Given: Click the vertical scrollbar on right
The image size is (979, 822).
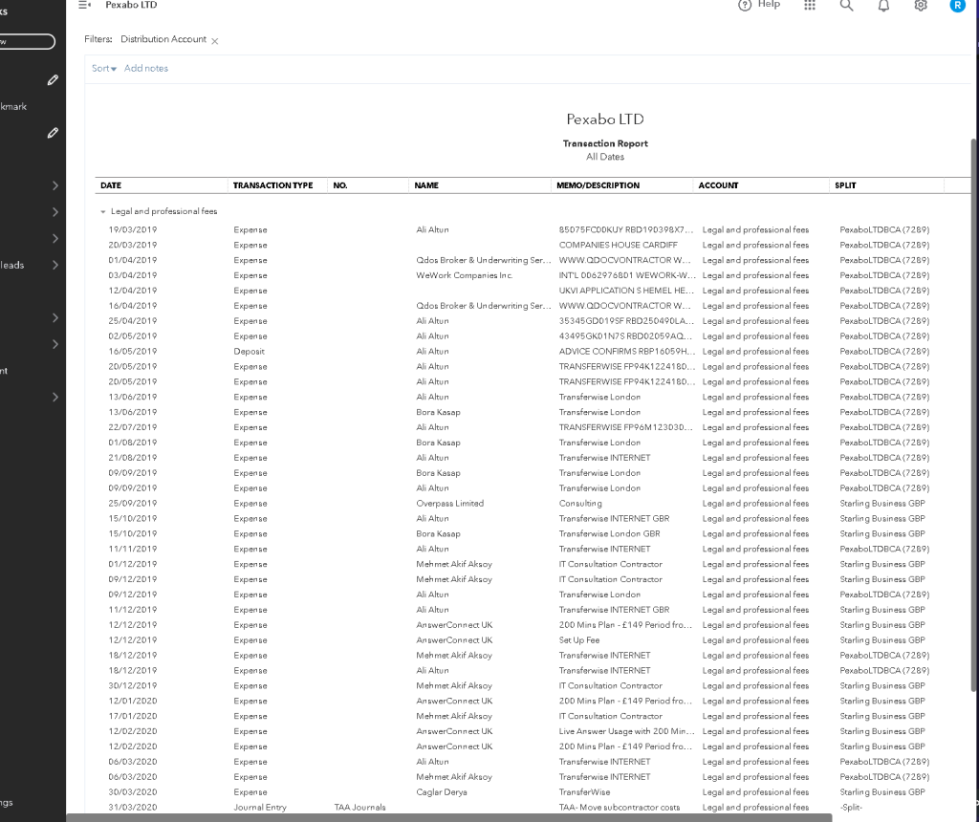Looking at the screenshot, I should point(973,415).
